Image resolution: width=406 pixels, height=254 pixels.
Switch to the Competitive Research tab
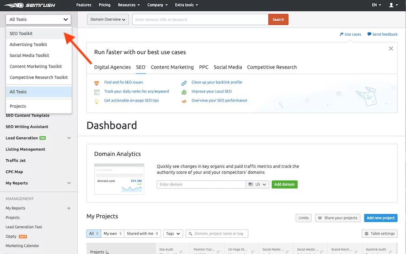(x=272, y=67)
